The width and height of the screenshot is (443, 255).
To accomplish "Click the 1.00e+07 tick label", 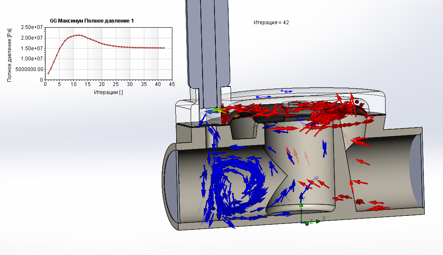I will [x=31, y=59].
